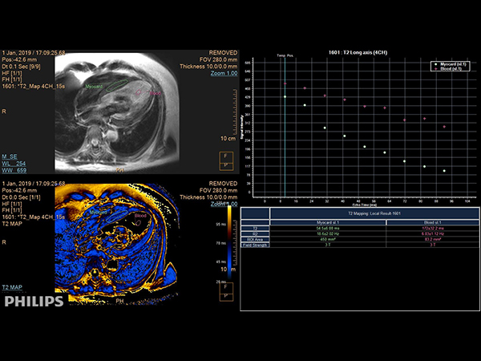Click the '10 cm' ruler label on the top image
The image size is (481, 361).
pos(228,139)
